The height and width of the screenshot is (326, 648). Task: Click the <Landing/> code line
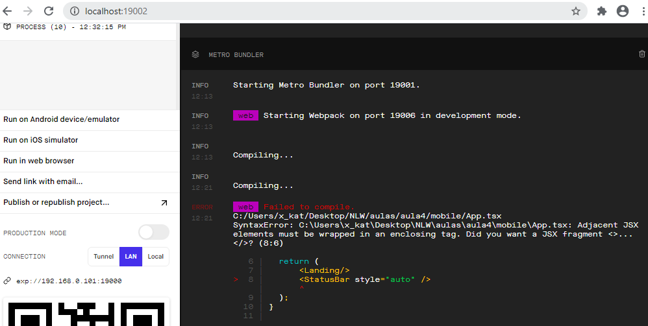click(325, 270)
